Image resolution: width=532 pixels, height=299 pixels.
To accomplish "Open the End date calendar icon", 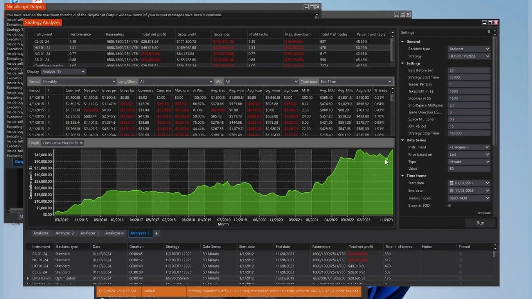I will pos(451,191).
